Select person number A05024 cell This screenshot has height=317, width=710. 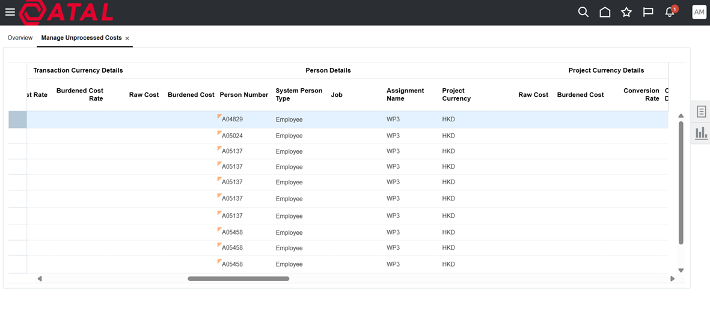tap(232, 135)
